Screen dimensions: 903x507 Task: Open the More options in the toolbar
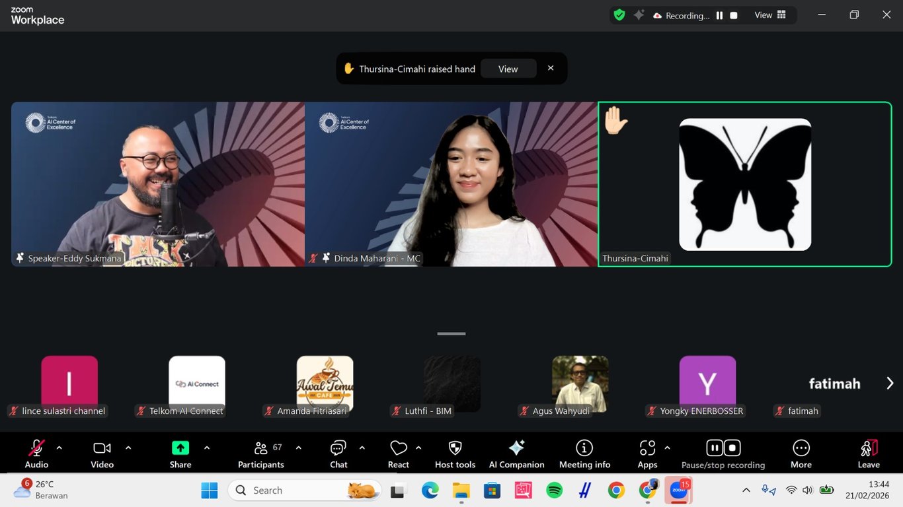801,453
